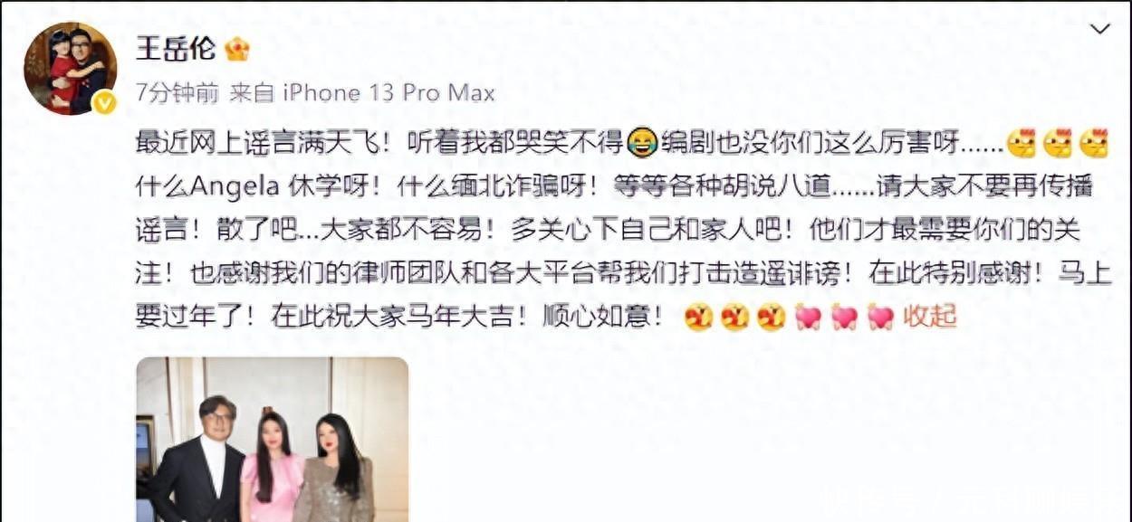
Task: Open the post menu chevron at top right
Action: tap(1099, 29)
